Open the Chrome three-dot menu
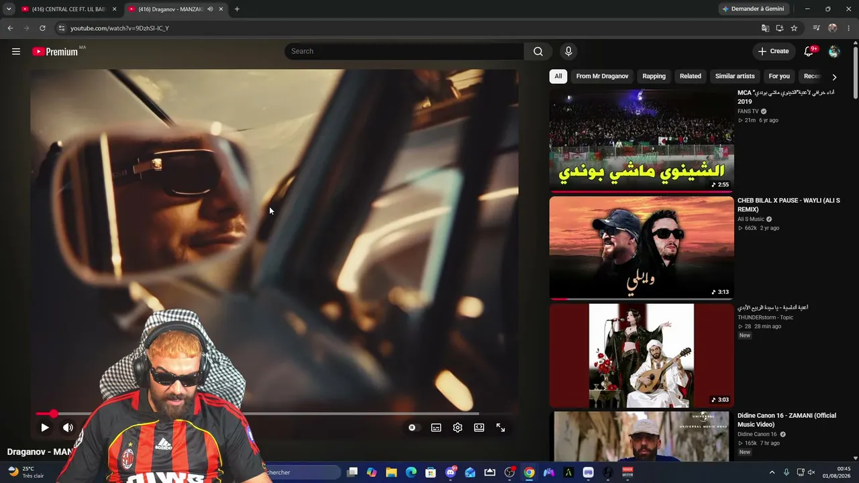The height and width of the screenshot is (483, 859). tap(849, 28)
